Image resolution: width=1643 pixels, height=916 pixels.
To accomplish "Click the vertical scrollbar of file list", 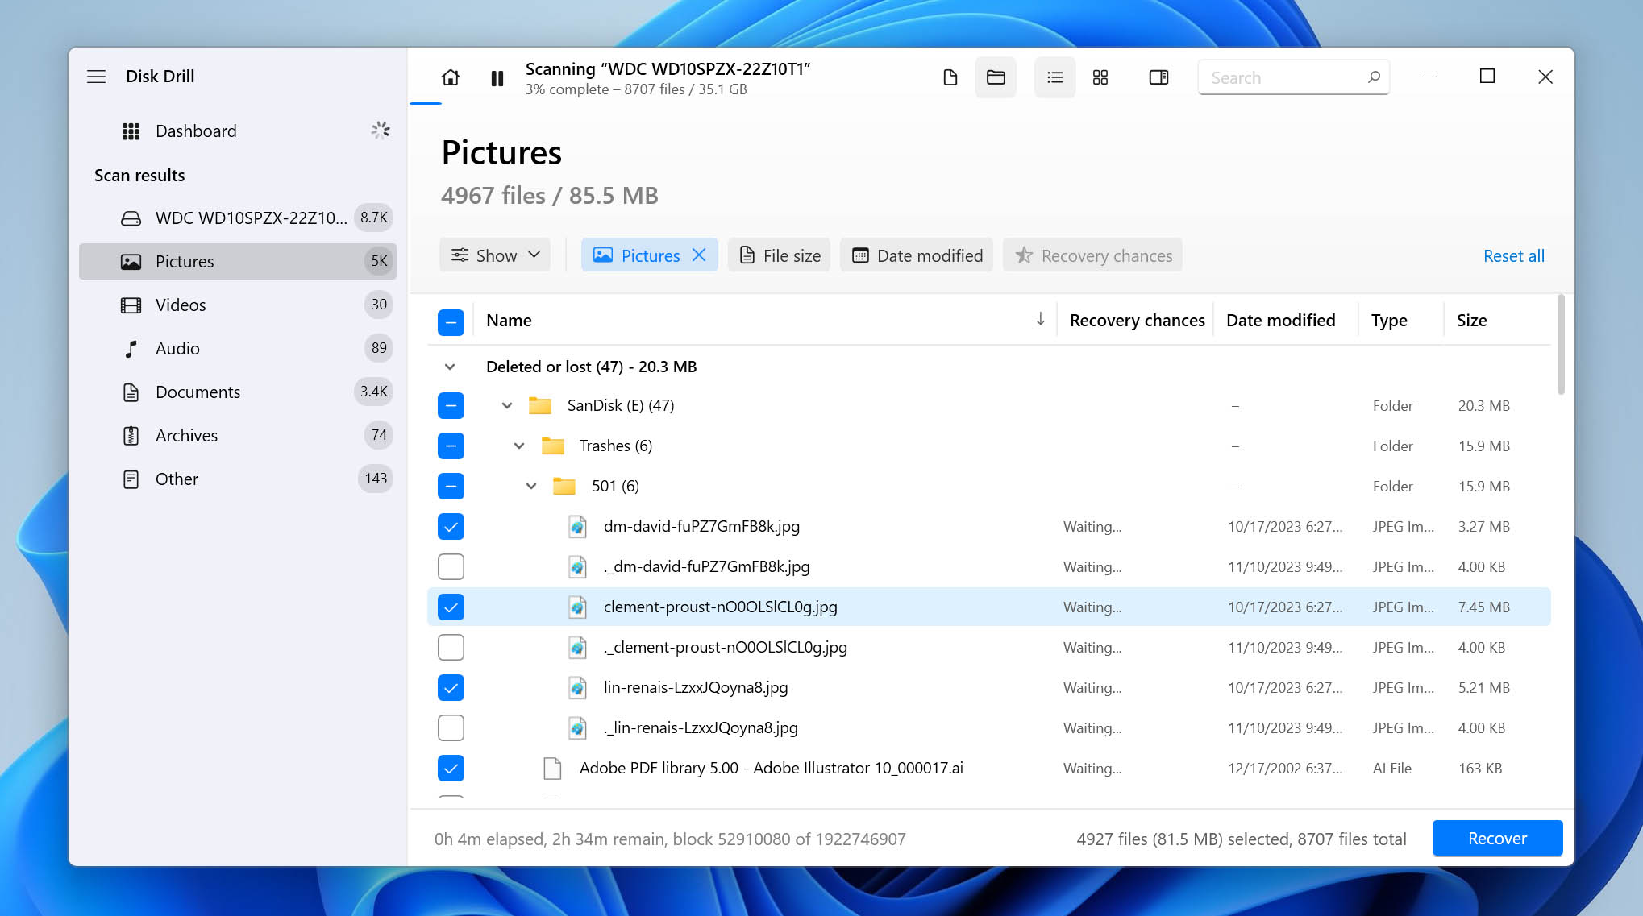I will click(1561, 345).
